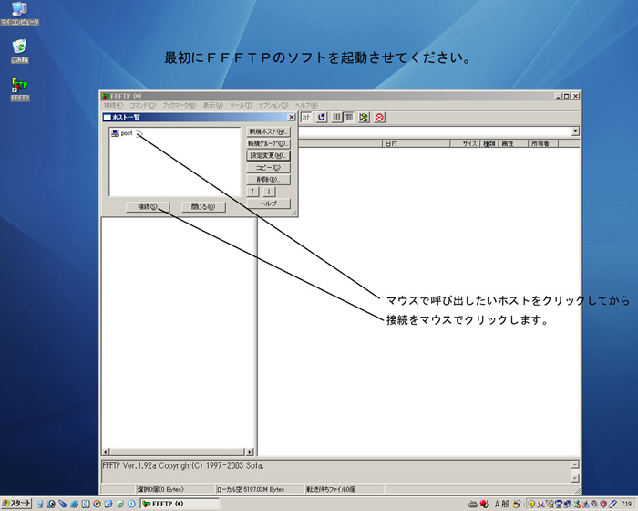Switch to details view toolbar icon

point(348,118)
